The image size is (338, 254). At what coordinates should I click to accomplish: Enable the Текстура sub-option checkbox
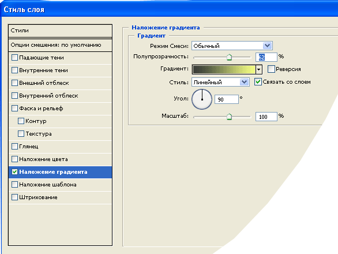pyautogui.click(x=21, y=134)
